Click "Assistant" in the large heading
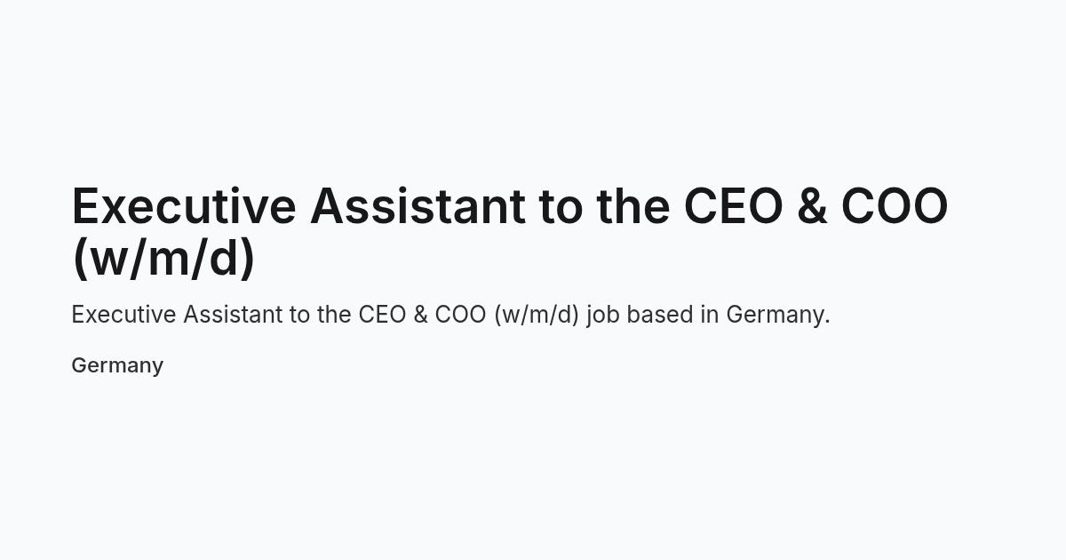Screen dimensions: 1066x560 (417, 205)
